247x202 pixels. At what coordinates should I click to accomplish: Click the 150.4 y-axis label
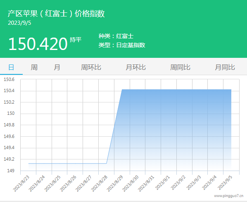(x=9, y=90)
